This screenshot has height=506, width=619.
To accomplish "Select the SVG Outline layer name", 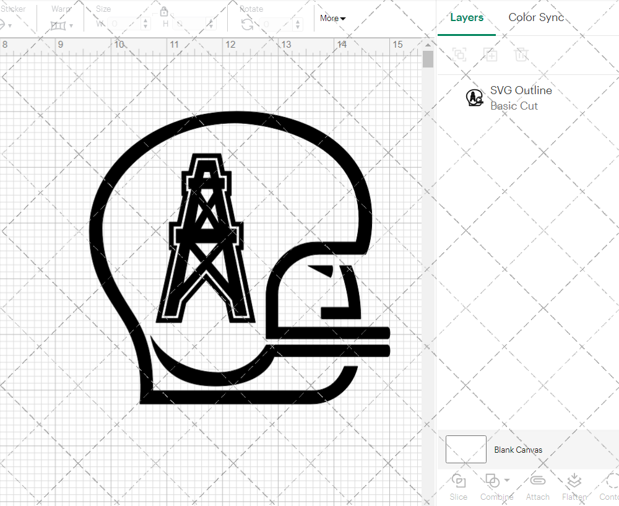I will tap(521, 90).
